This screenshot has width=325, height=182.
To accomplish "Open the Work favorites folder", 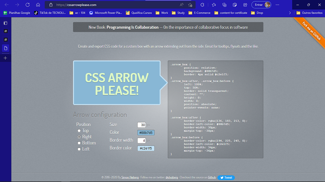I will coord(161,13).
